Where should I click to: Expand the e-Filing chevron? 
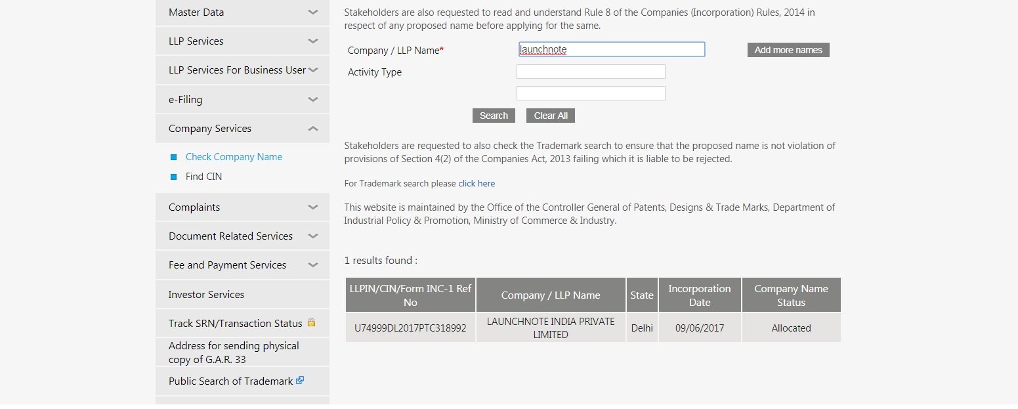pyautogui.click(x=313, y=99)
